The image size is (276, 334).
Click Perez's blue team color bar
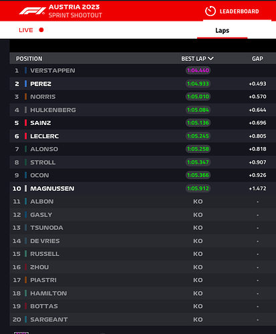click(25, 83)
